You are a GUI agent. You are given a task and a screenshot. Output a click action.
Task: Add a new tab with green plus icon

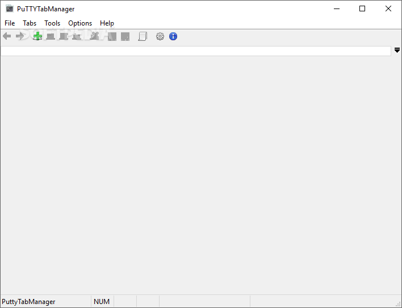[x=37, y=36]
